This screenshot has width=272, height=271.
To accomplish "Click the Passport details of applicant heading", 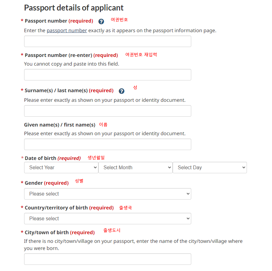I will (x=74, y=8).
